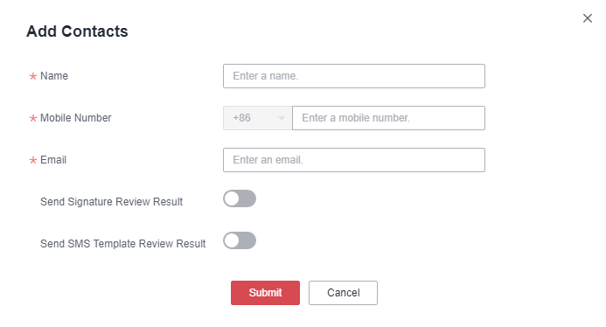This screenshot has height=327, width=606.
Task: Select the Name field label
Action: pos(54,76)
